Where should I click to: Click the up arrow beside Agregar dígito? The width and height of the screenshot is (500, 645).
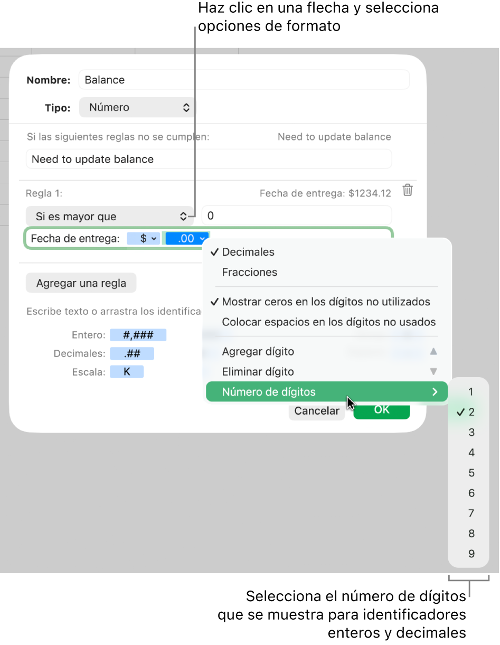coord(434,351)
